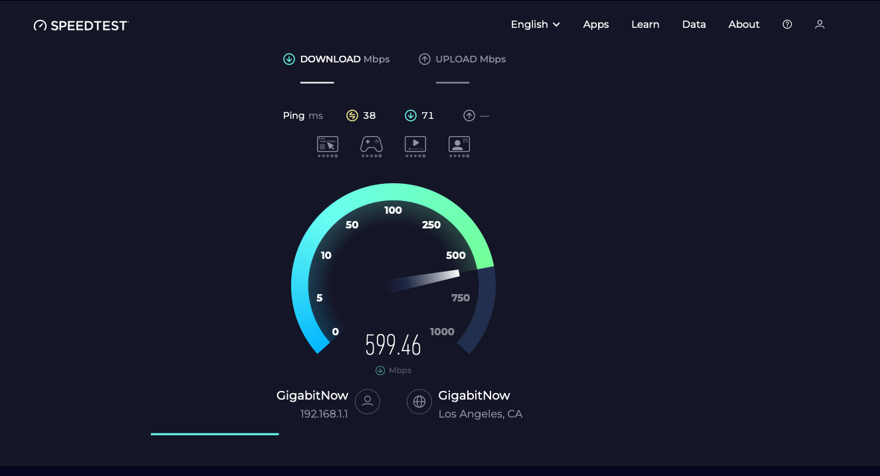Click the video streaming score icon
The height and width of the screenshot is (476, 880).
[x=415, y=147]
